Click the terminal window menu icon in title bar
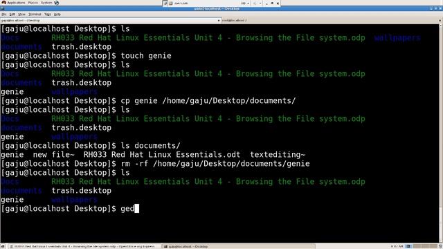 [2, 9]
